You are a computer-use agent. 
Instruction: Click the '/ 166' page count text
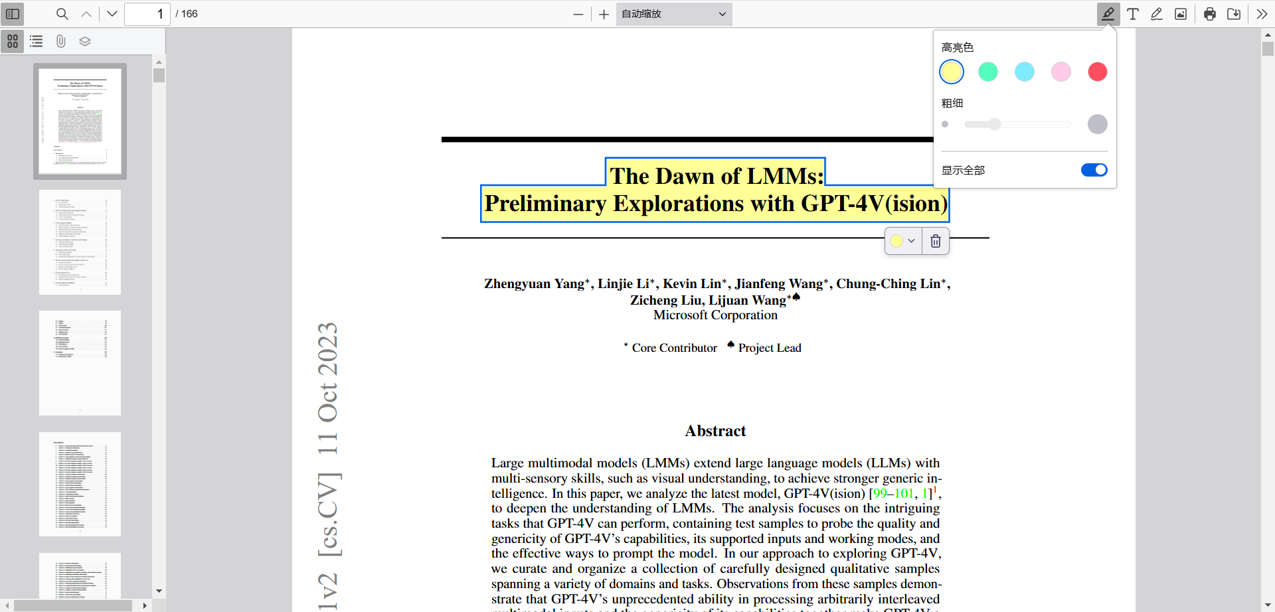(x=187, y=14)
